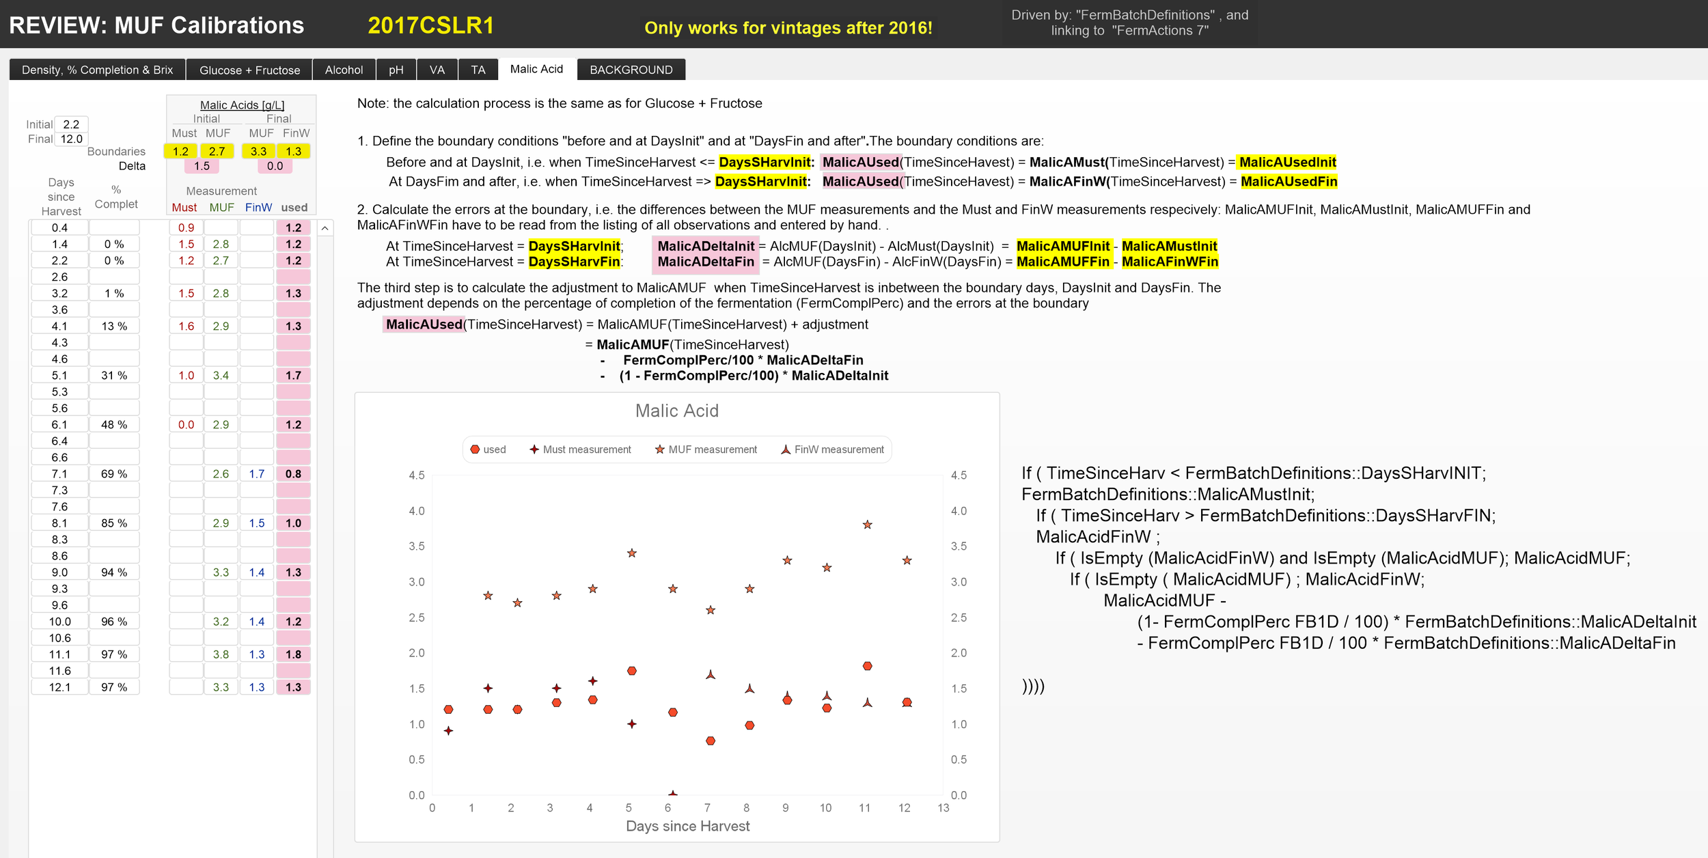Click the MUF value 2.6 in the 7.1 days row
The image size is (1708, 858).
(x=221, y=474)
